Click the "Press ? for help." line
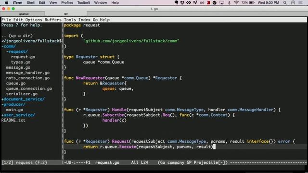This screenshot has width=308, height=173. point(22,25)
